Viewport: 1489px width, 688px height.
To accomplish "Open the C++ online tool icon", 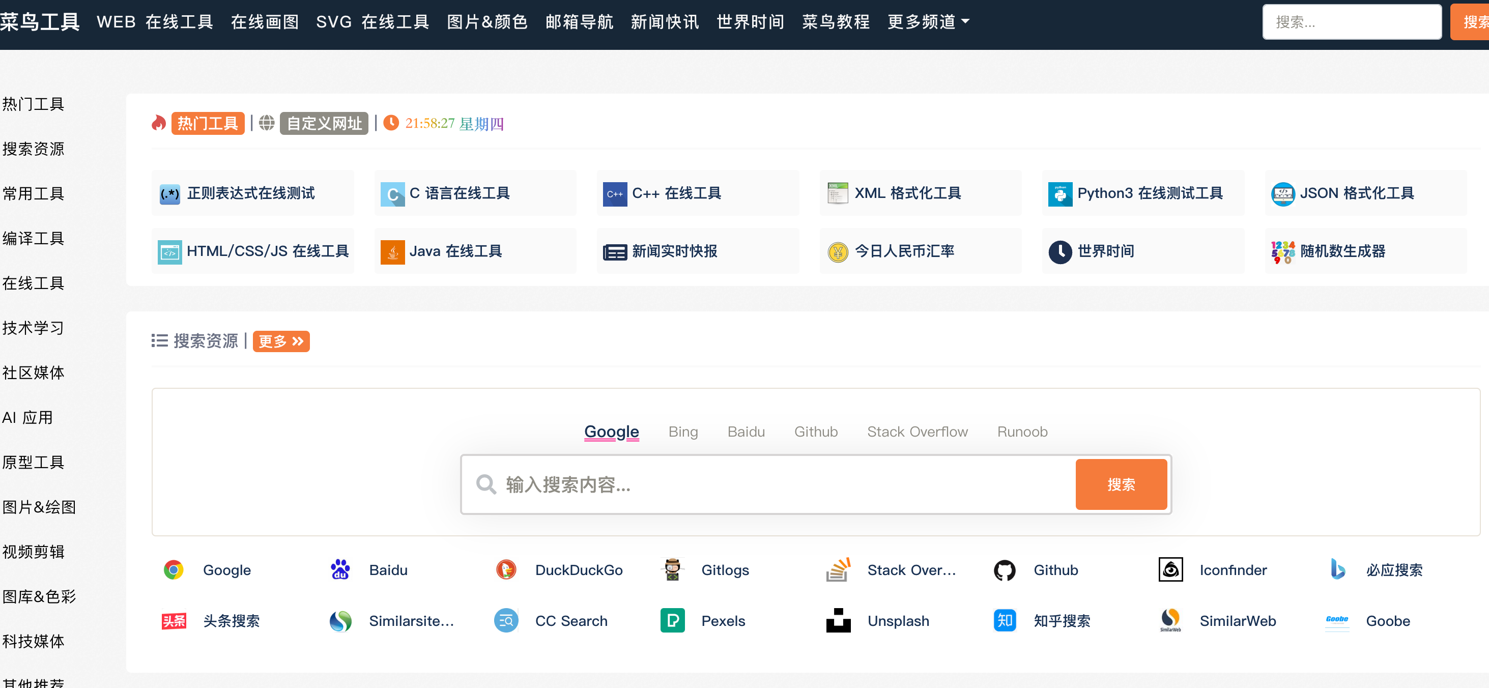I will (614, 194).
